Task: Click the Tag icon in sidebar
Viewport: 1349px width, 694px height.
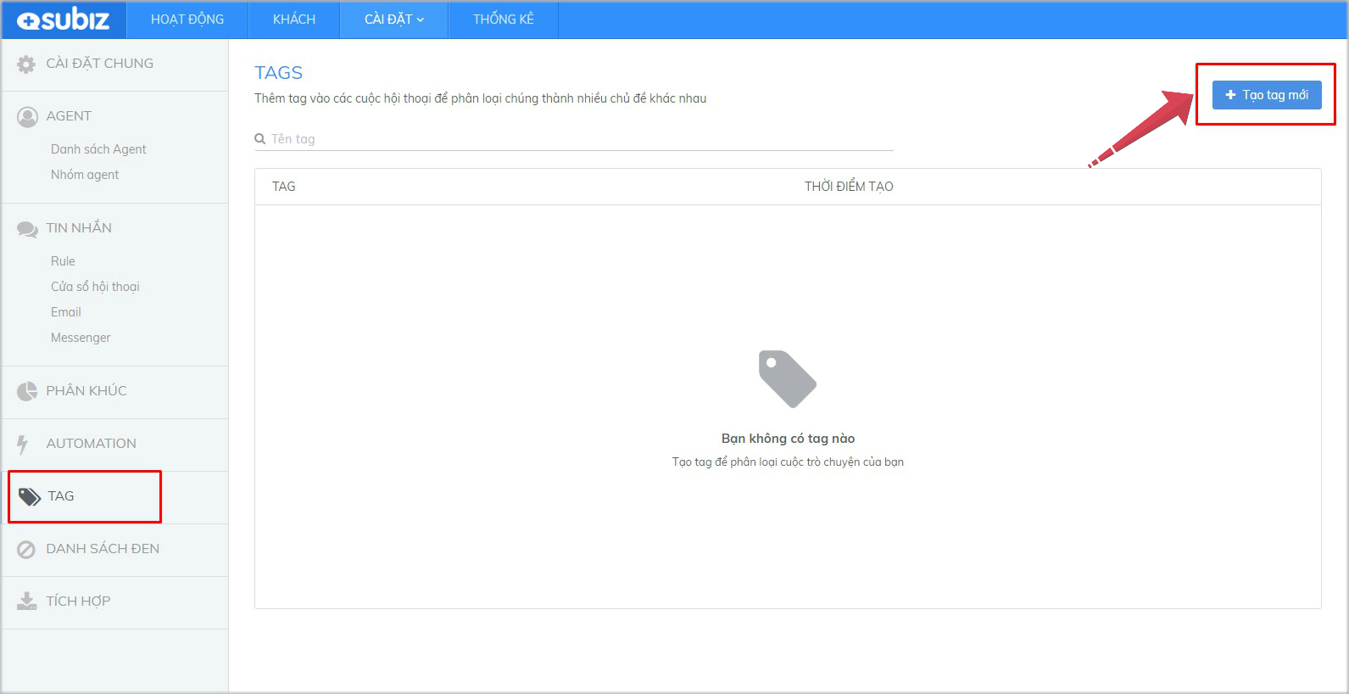Action: tap(30, 496)
